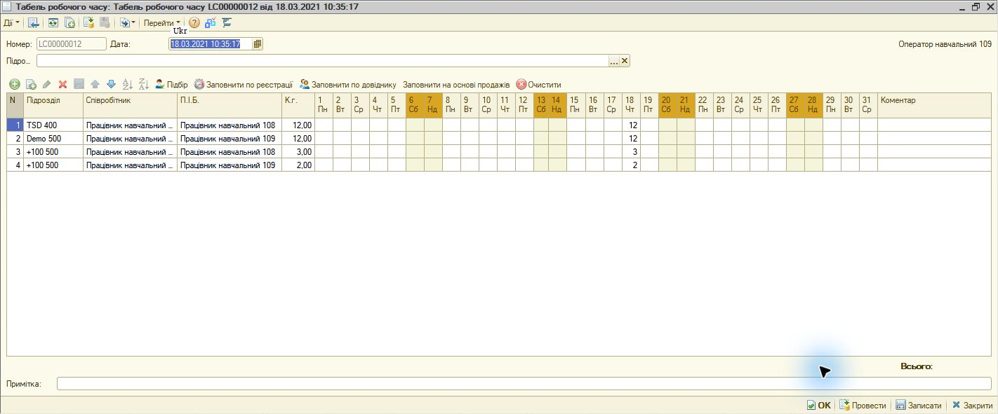Copy the current row icon
This screenshot has height=414, width=998.
[x=30, y=84]
